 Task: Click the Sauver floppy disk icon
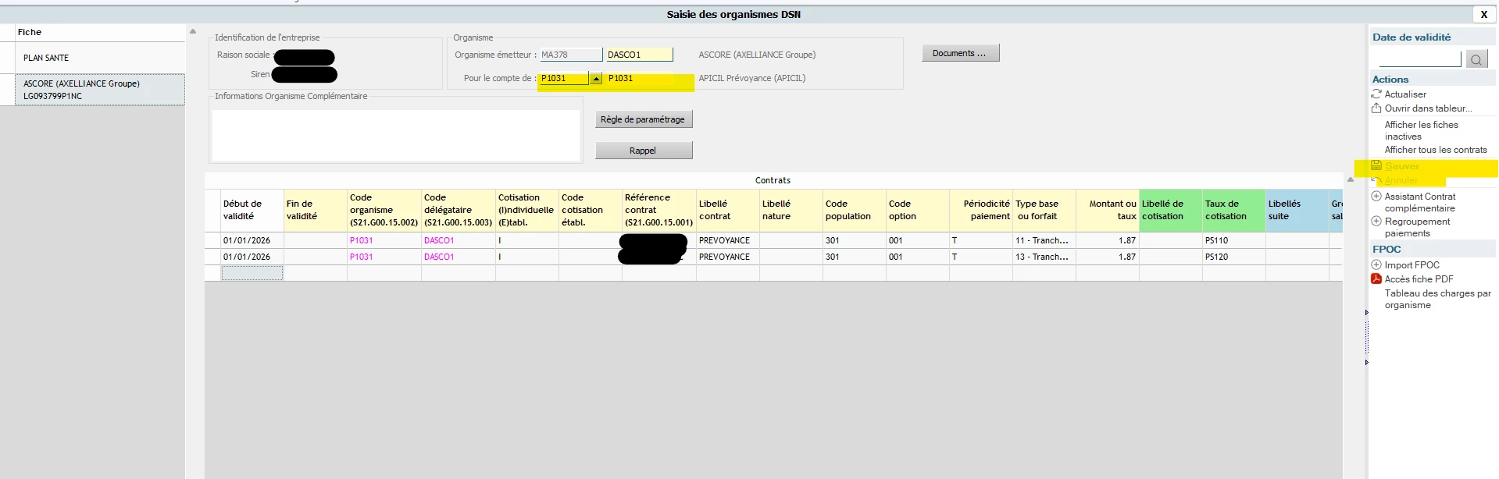point(1376,165)
